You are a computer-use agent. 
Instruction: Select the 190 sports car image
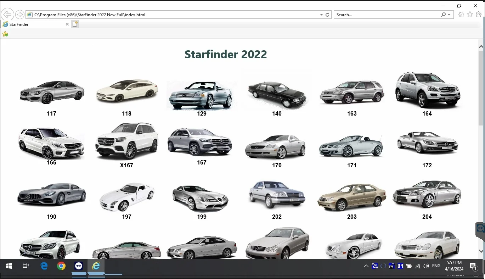tap(52, 194)
